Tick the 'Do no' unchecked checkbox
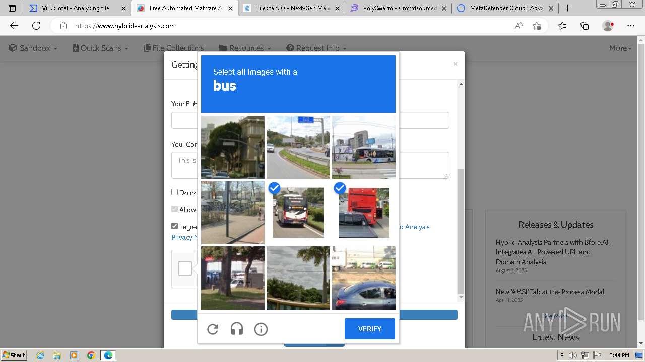Screen dimensions: 645x362 point(174,192)
